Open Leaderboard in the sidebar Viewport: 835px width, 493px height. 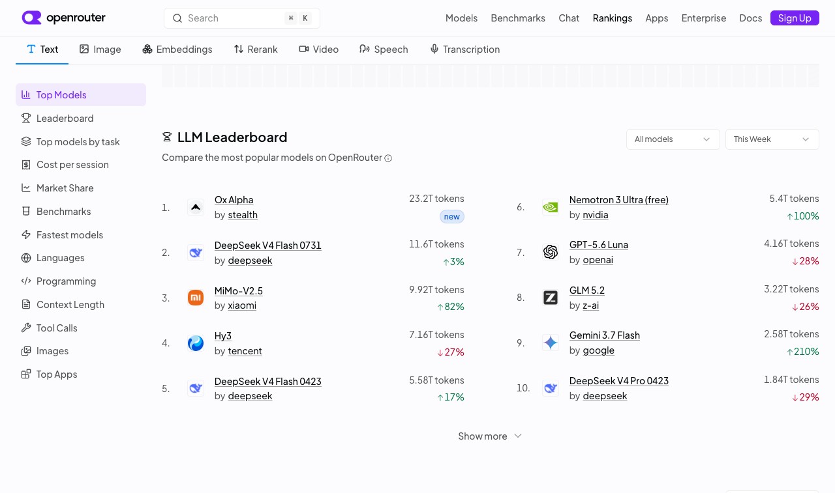click(x=81, y=119)
